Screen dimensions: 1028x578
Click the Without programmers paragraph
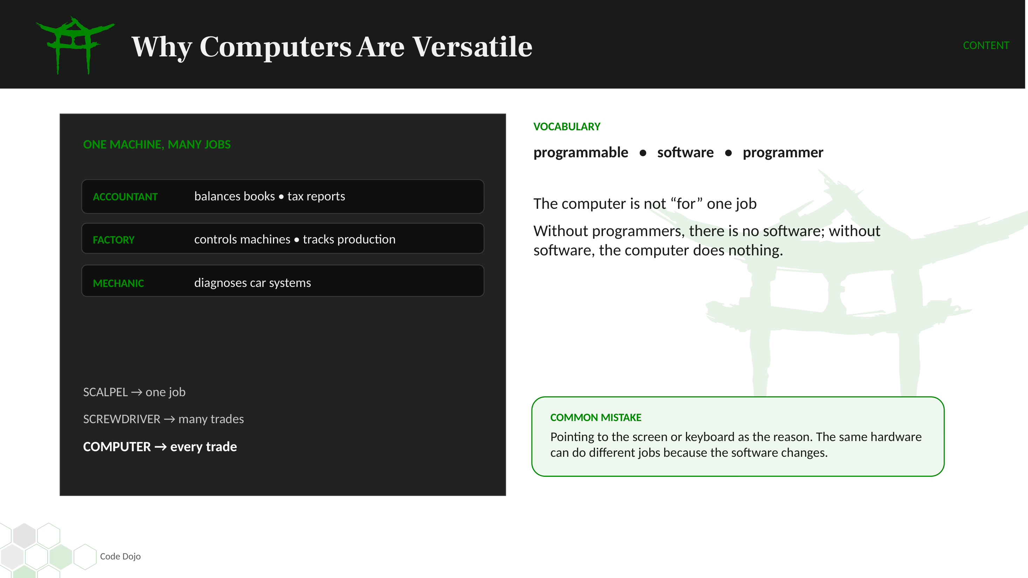click(707, 241)
